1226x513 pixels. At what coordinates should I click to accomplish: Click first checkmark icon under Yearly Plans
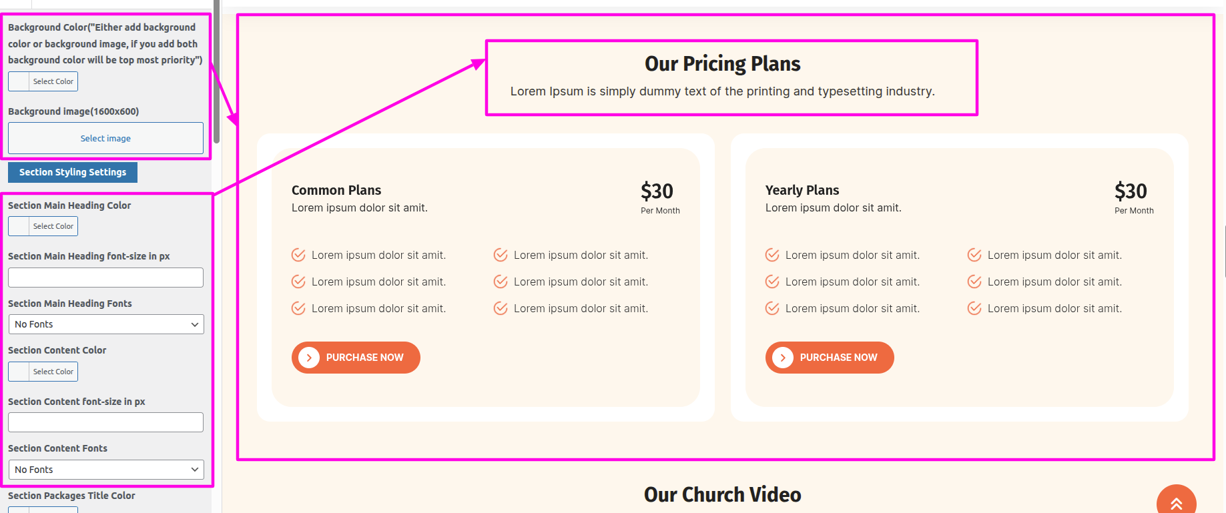coord(772,255)
